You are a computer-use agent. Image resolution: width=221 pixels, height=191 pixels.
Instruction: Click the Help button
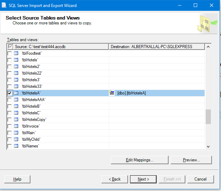pos(17,179)
